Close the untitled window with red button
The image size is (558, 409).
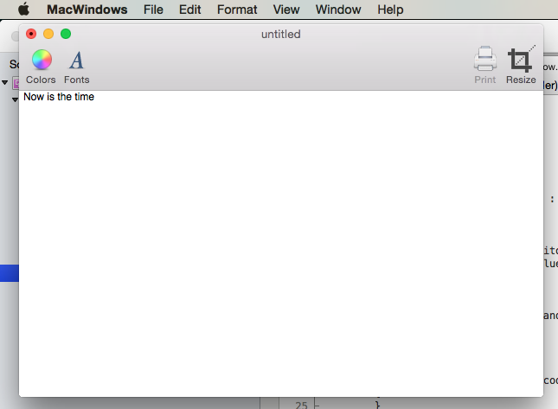coord(31,34)
